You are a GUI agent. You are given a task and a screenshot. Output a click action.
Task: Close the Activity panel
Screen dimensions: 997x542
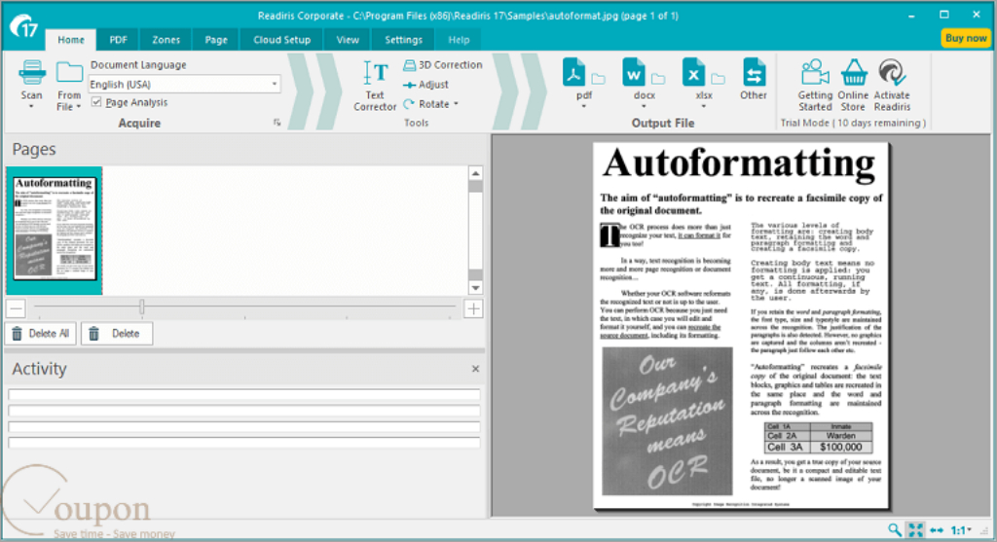click(x=475, y=369)
